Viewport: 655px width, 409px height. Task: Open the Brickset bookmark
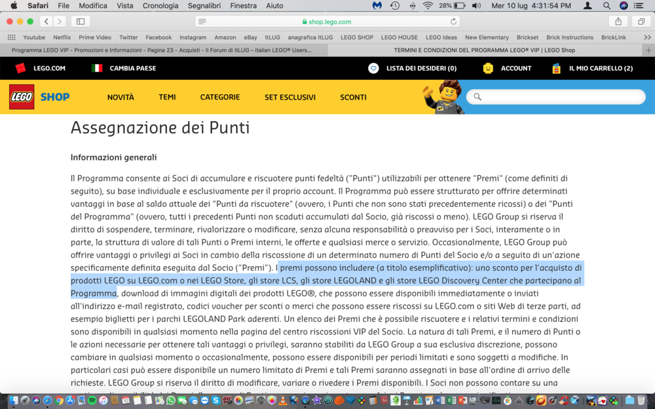527,37
